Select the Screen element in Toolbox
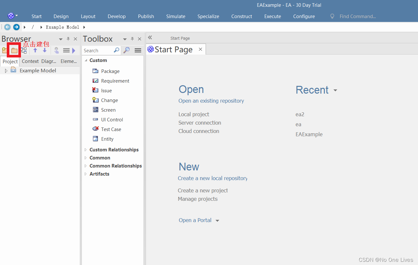Screen dimensions: 418x265 [x=104, y=110]
